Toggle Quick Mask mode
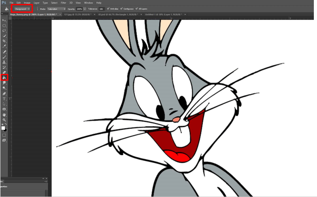Viewport: 317px width, 197px height. click(x=4, y=135)
